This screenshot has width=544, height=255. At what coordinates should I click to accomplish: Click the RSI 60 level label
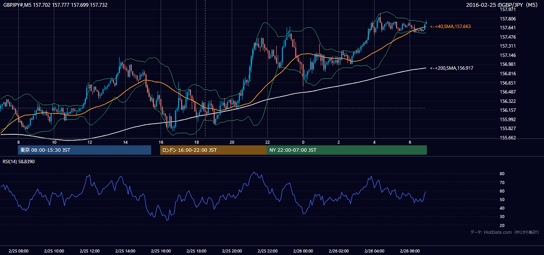click(502, 191)
